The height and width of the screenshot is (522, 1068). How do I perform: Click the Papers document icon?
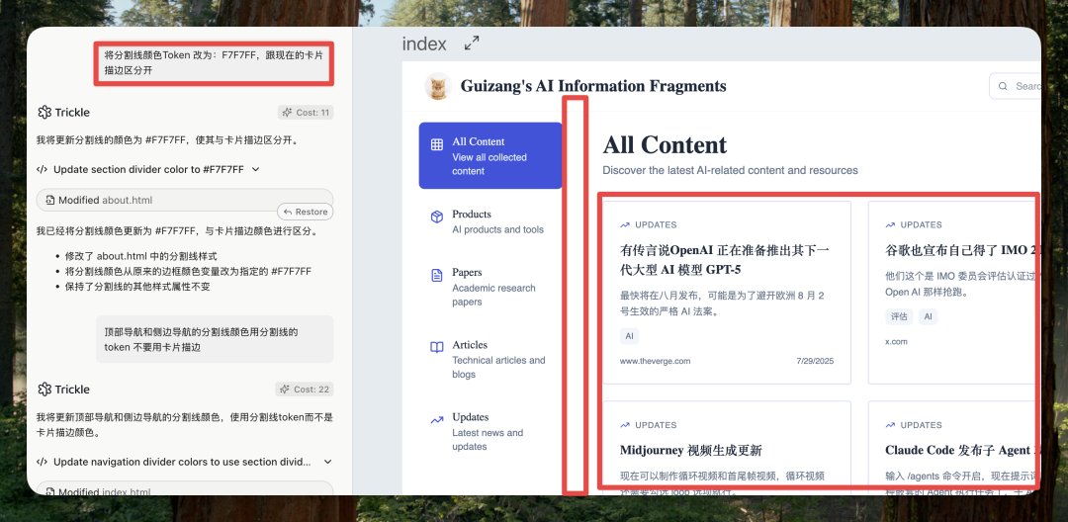(437, 276)
